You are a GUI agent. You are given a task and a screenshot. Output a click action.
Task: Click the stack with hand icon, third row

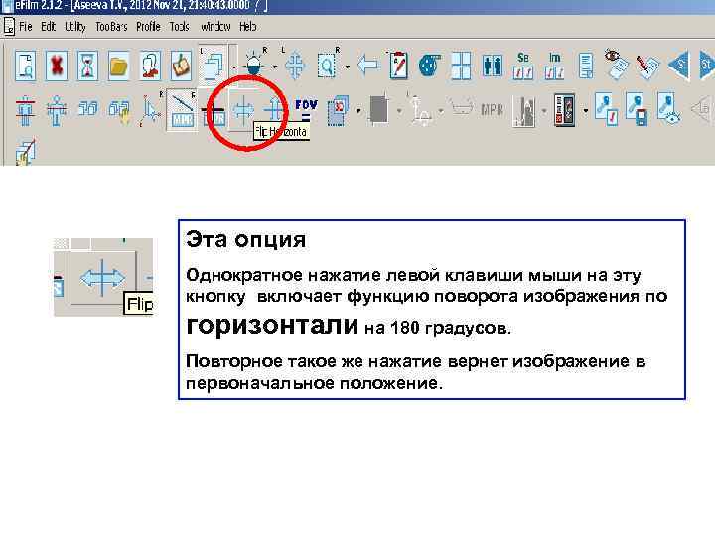coord(25,151)
